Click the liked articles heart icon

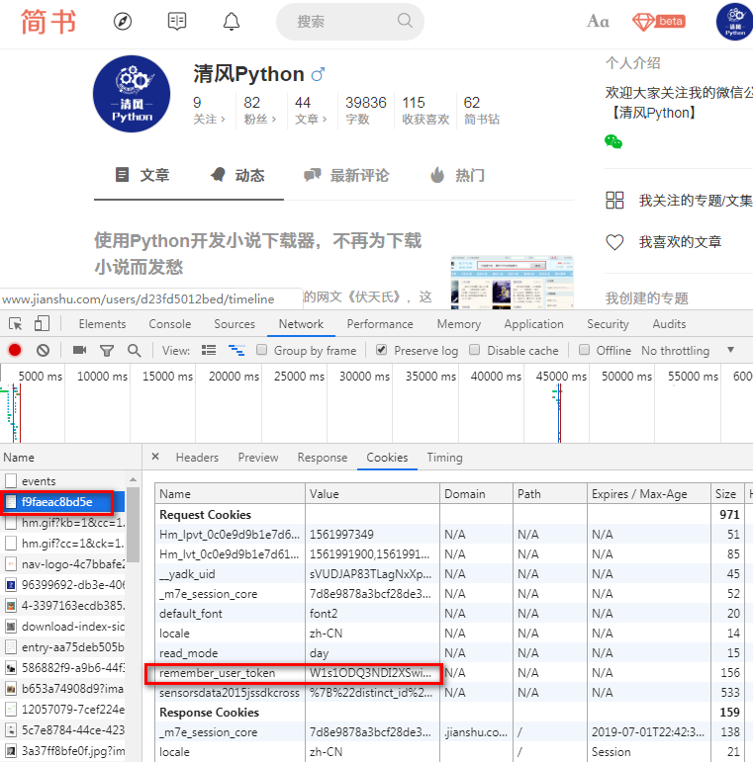click(614, 242)
